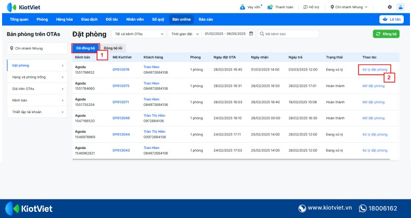Open the Tất cả kênh OTAs dropdown
The width and height of the screenshot is (411, 218).
coord(139,34)
